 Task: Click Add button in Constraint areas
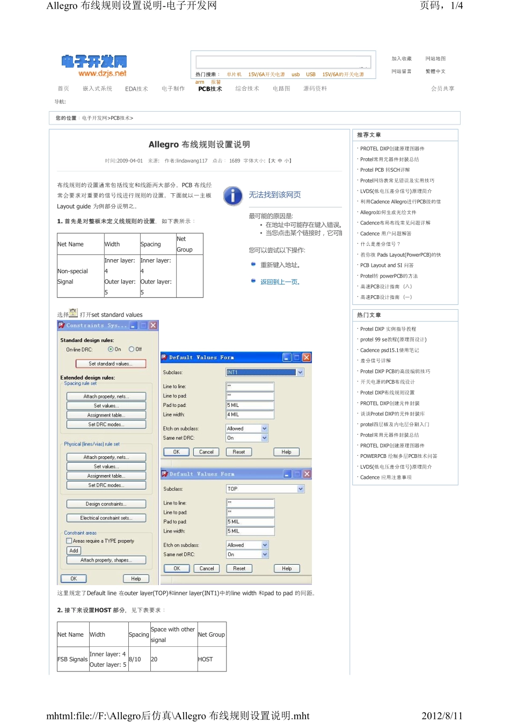[x=74, y=551]
